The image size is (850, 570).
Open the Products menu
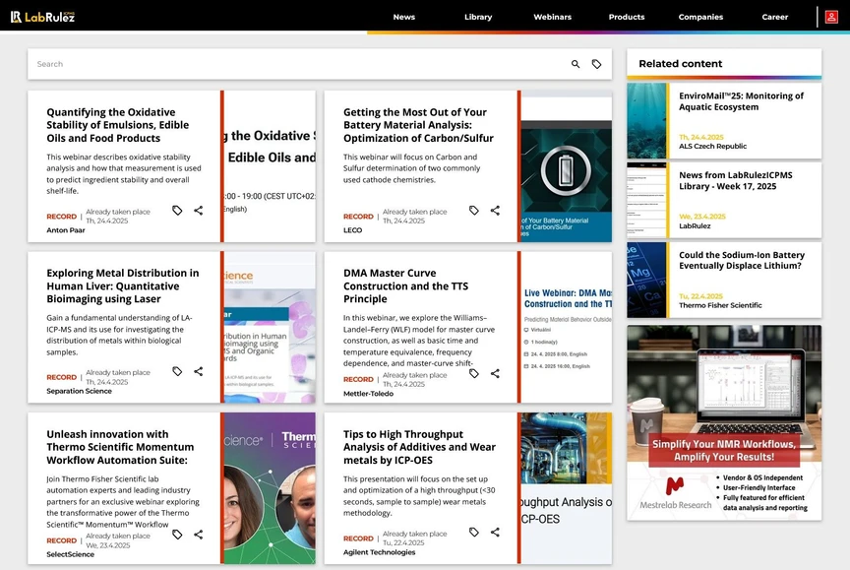pos(627,17)
